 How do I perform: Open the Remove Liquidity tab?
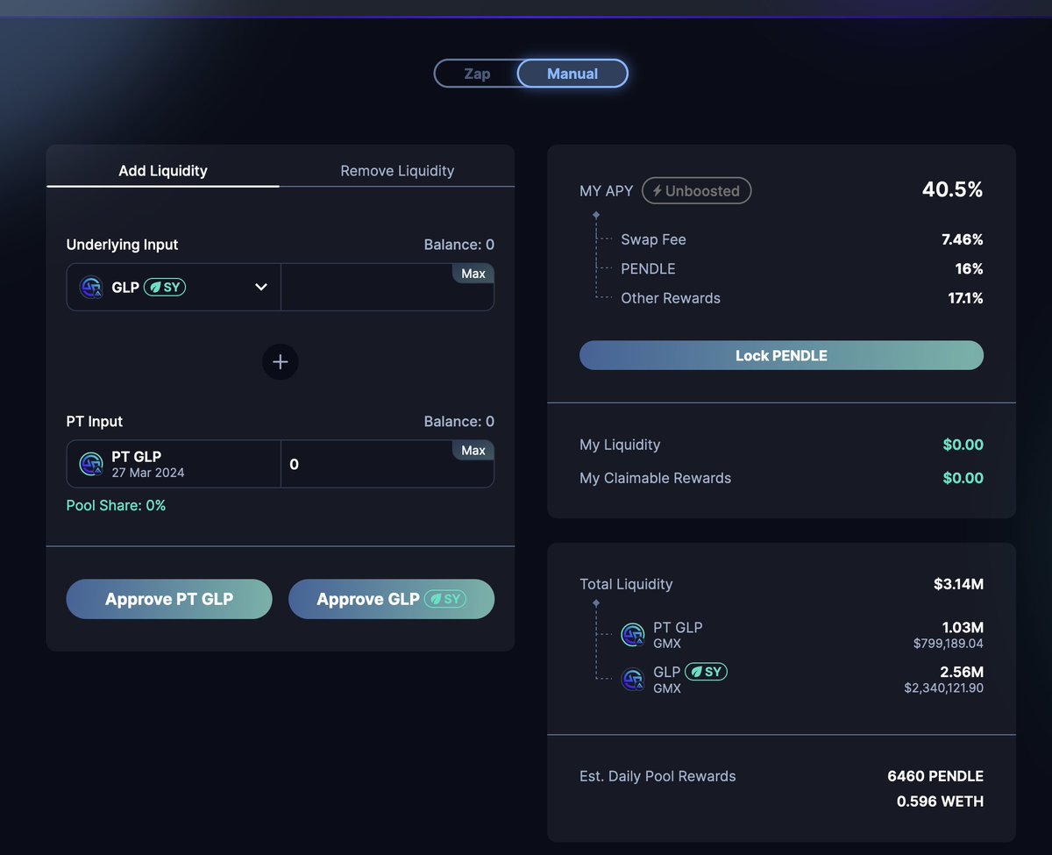pyautogui.click(x=397, y=171)
